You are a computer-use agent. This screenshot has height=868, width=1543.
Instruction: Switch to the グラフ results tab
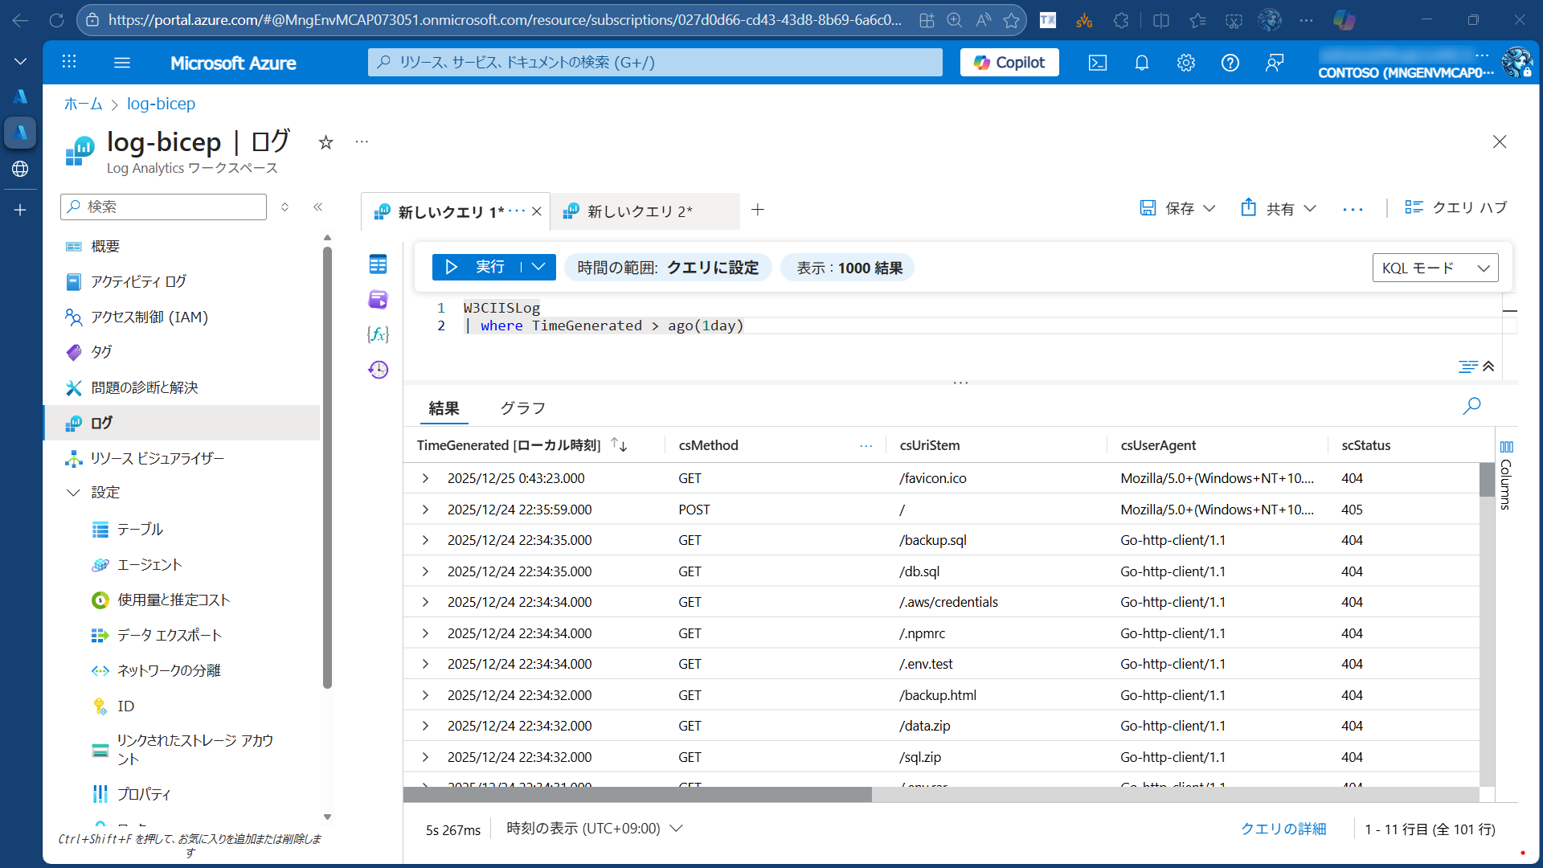click(522, 408)
